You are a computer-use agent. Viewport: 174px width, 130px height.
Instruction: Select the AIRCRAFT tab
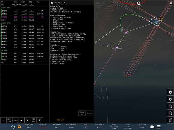tap(61, 120)
